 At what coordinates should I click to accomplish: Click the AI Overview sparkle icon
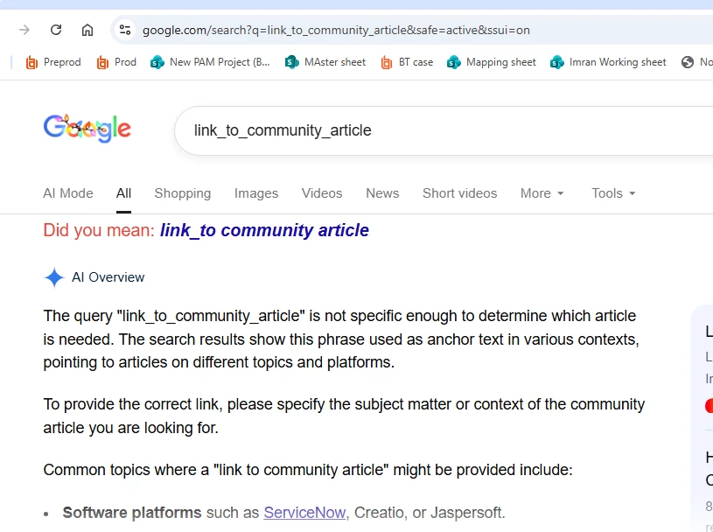[54, 277]
